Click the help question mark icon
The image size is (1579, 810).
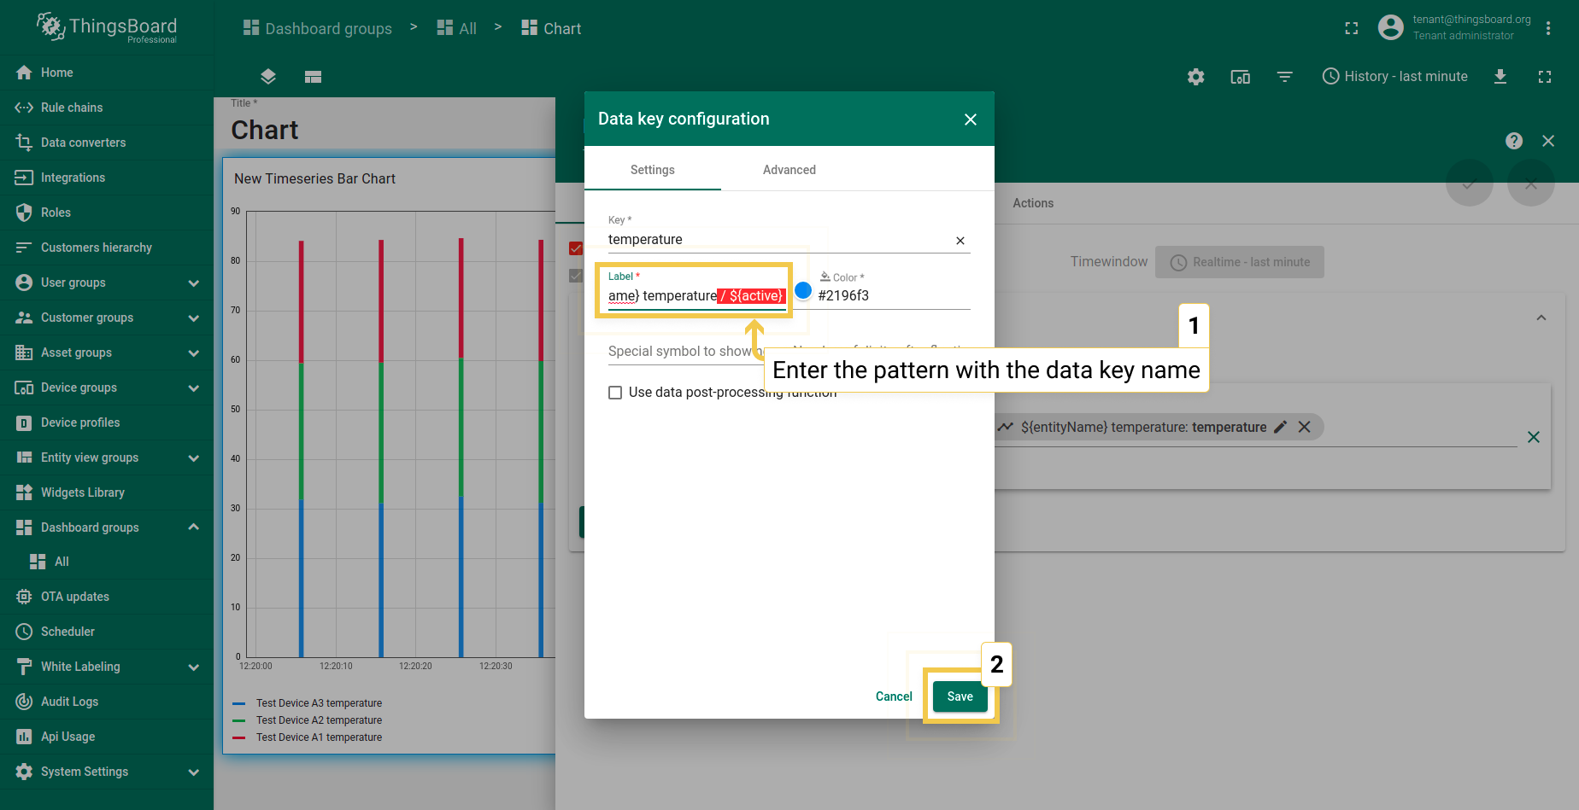1514,141
